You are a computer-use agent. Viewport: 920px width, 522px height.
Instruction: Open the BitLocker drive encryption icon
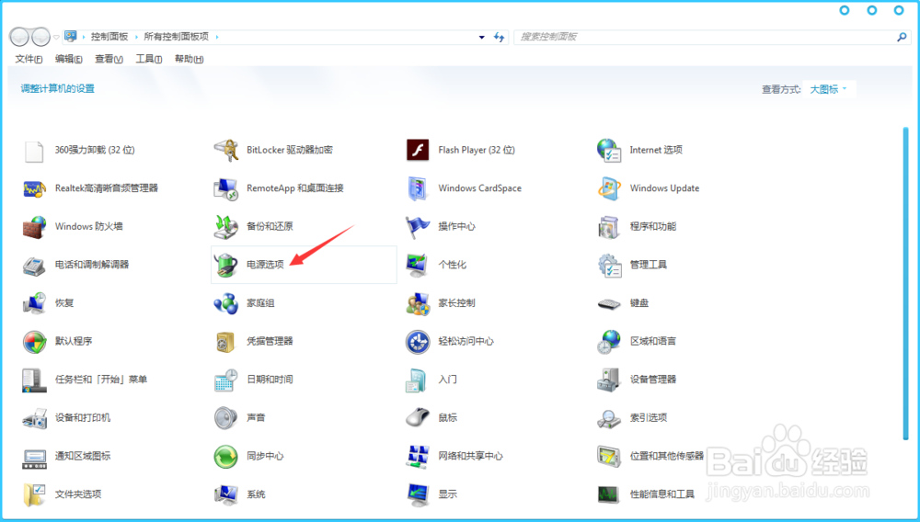coord(226,150)
